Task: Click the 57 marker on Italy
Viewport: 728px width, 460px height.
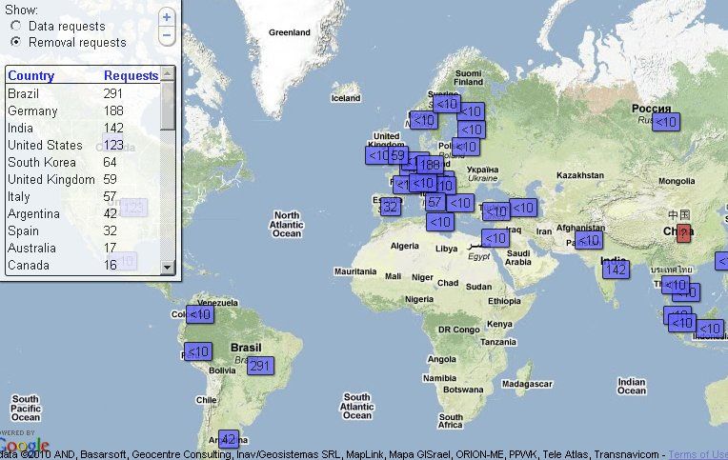Action: click(x=435, y=202)
